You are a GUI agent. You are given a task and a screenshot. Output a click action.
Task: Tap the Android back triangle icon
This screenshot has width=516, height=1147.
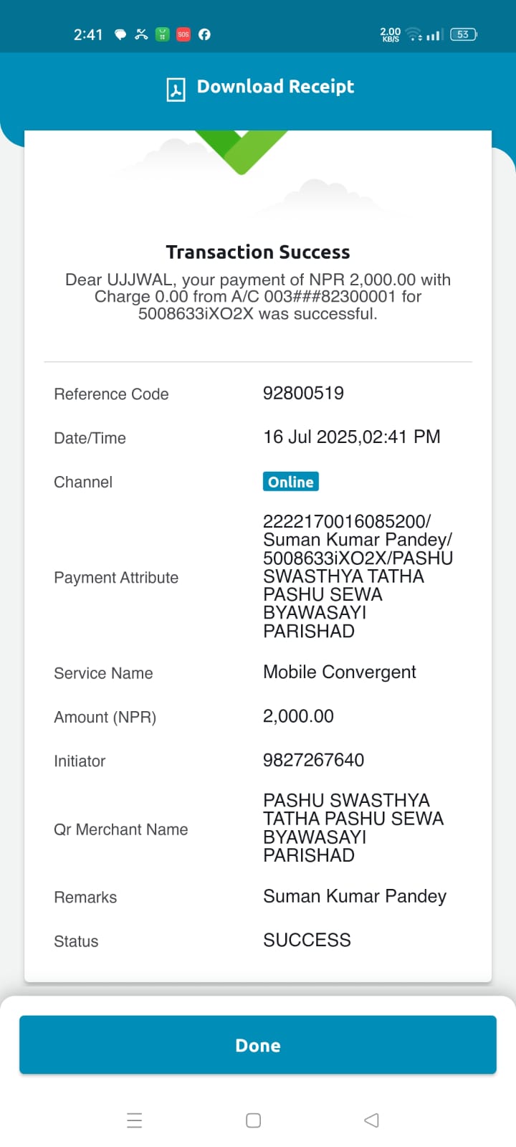[x=371, y=1120]
